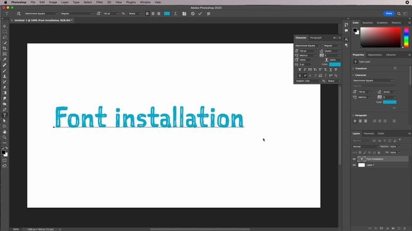This screenshot has width=412, height=231.
Task: Open Character panel language dropdown
Action: tap(308, 81)
